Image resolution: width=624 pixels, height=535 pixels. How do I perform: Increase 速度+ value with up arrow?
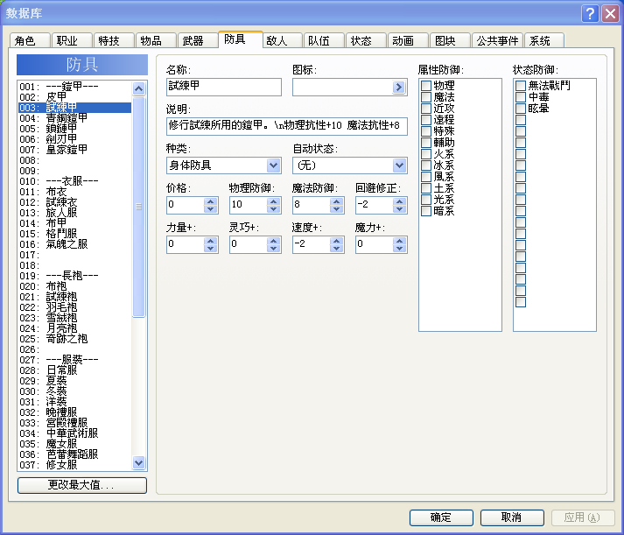[x=336, y=241]
